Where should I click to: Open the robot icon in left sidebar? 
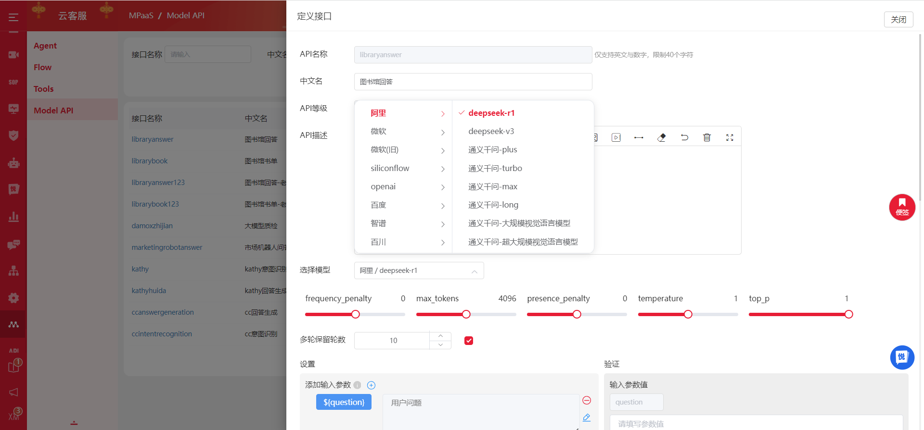pyautogui.click(x=13, y=163)
